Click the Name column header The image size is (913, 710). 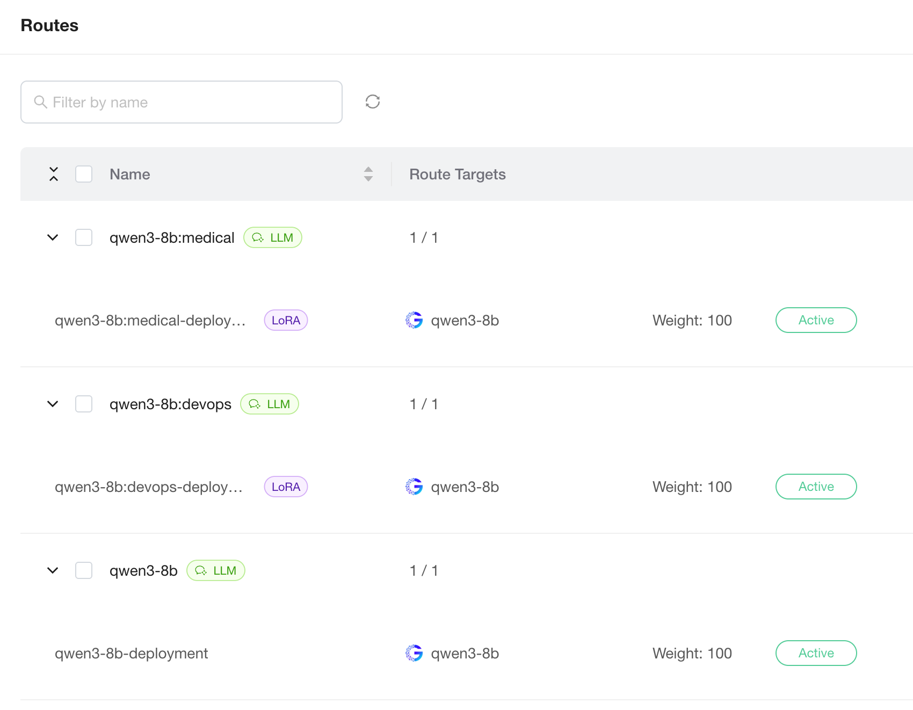point(130,174)
